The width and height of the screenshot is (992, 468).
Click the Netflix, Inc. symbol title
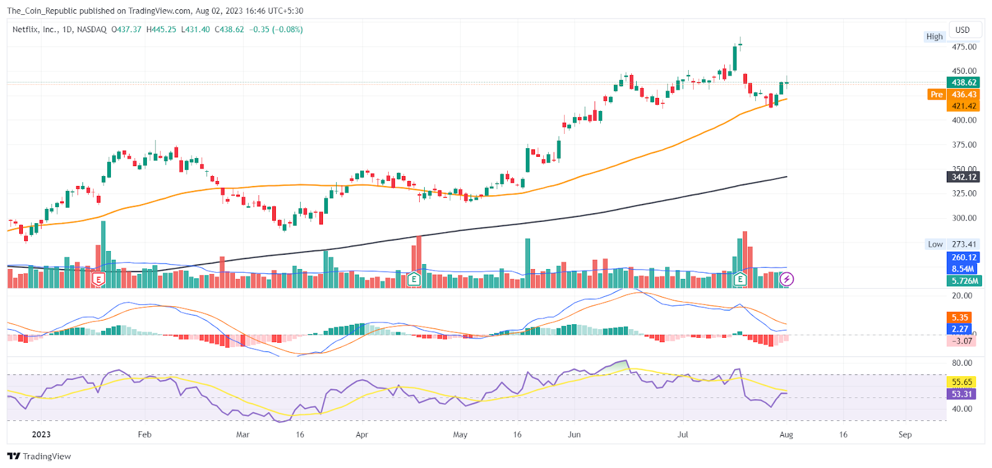tap(34, 29)
